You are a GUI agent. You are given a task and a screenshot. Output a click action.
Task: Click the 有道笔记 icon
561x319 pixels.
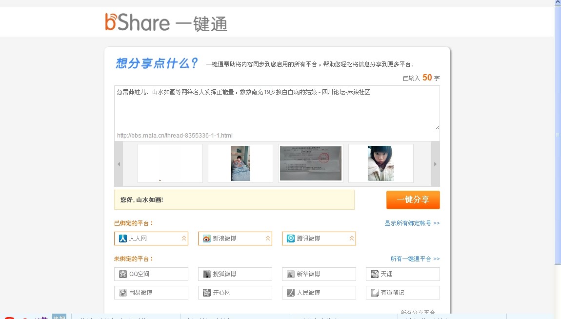tap(375, 293)
